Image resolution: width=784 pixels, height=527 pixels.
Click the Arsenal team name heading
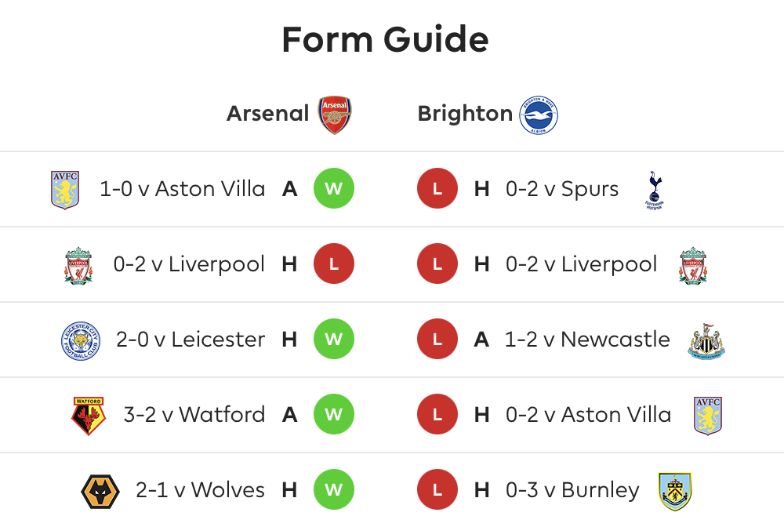tap(268, 114)
